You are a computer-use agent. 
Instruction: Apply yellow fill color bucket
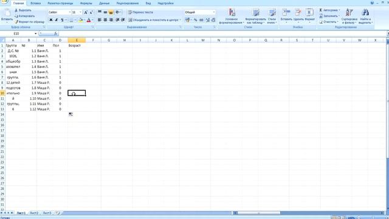(x=80, y=20)
